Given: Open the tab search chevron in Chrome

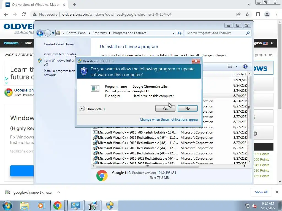Looking at the screenshot, I should coord(249,5).
